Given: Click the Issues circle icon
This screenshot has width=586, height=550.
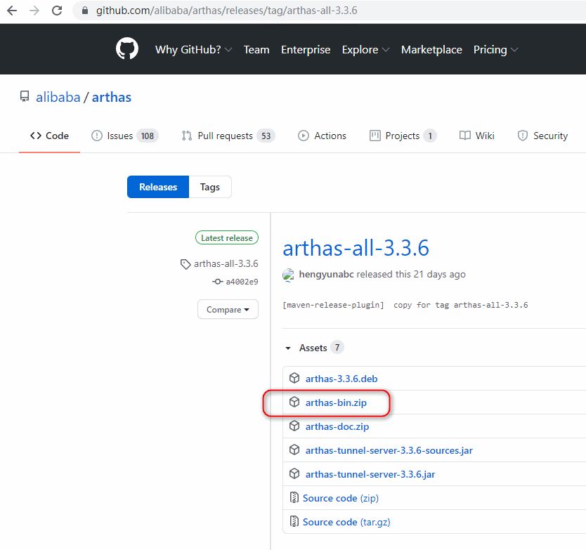Looking at the screenshot, I should click(97, 136).
